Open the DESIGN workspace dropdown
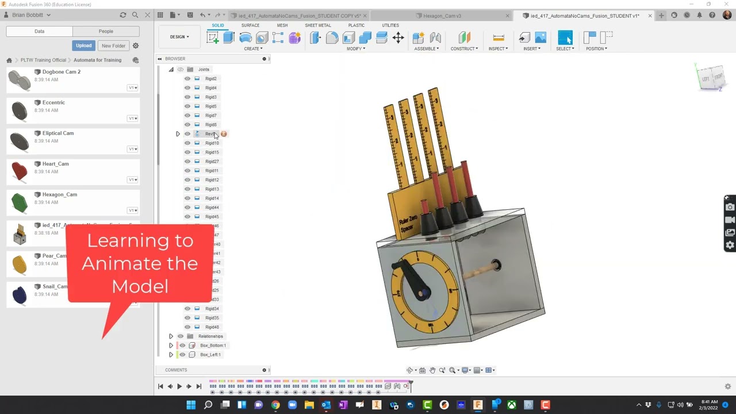This screenshot has height=414, width=736. point(179,37)
